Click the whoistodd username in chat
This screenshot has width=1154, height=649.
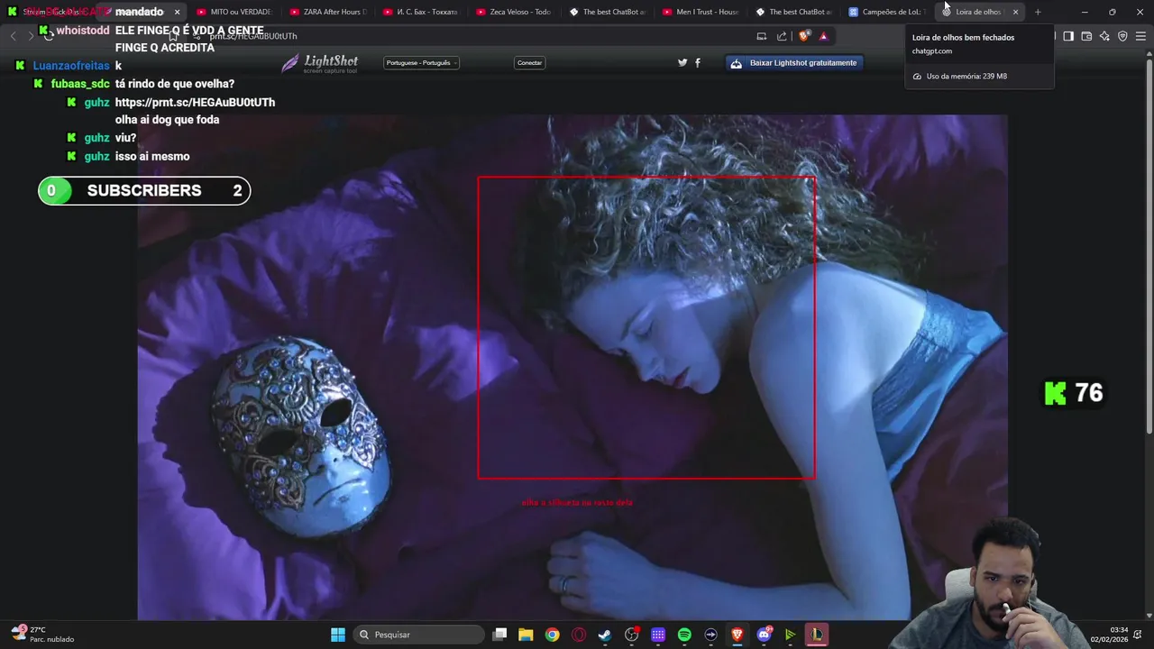pos(83,31)
